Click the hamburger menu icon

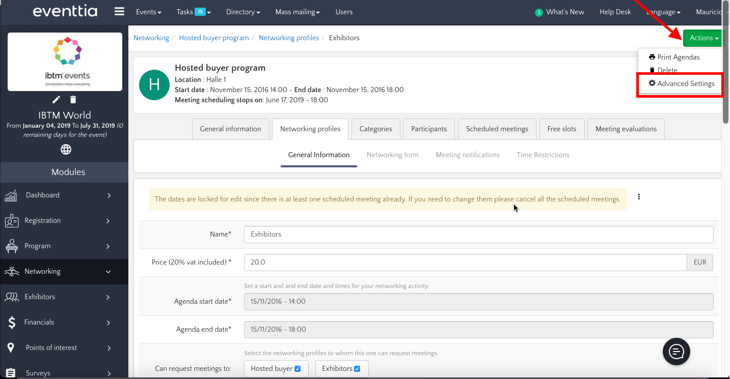click(x=119, y=12)
